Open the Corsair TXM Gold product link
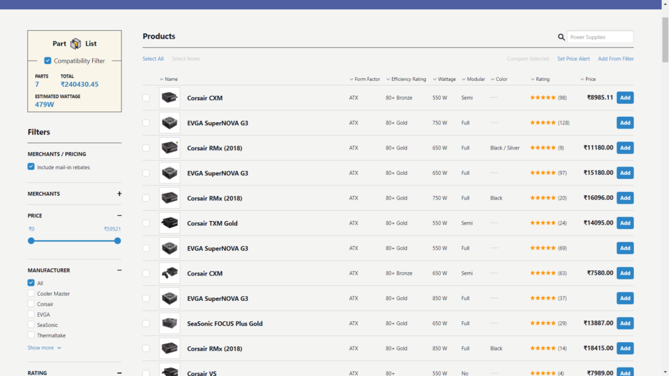 [x=212, y=223]
